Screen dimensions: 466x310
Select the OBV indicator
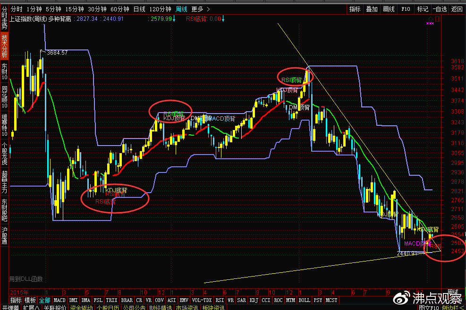[x=159, y=300]
